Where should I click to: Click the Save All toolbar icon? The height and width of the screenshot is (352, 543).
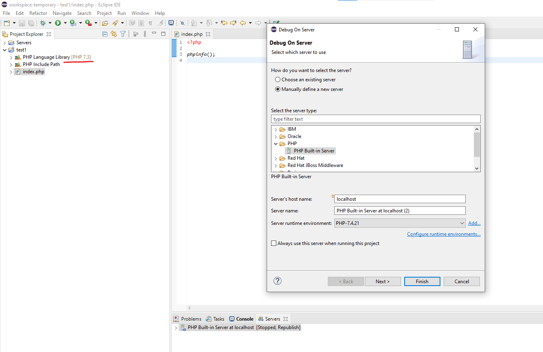click(31, 23)
